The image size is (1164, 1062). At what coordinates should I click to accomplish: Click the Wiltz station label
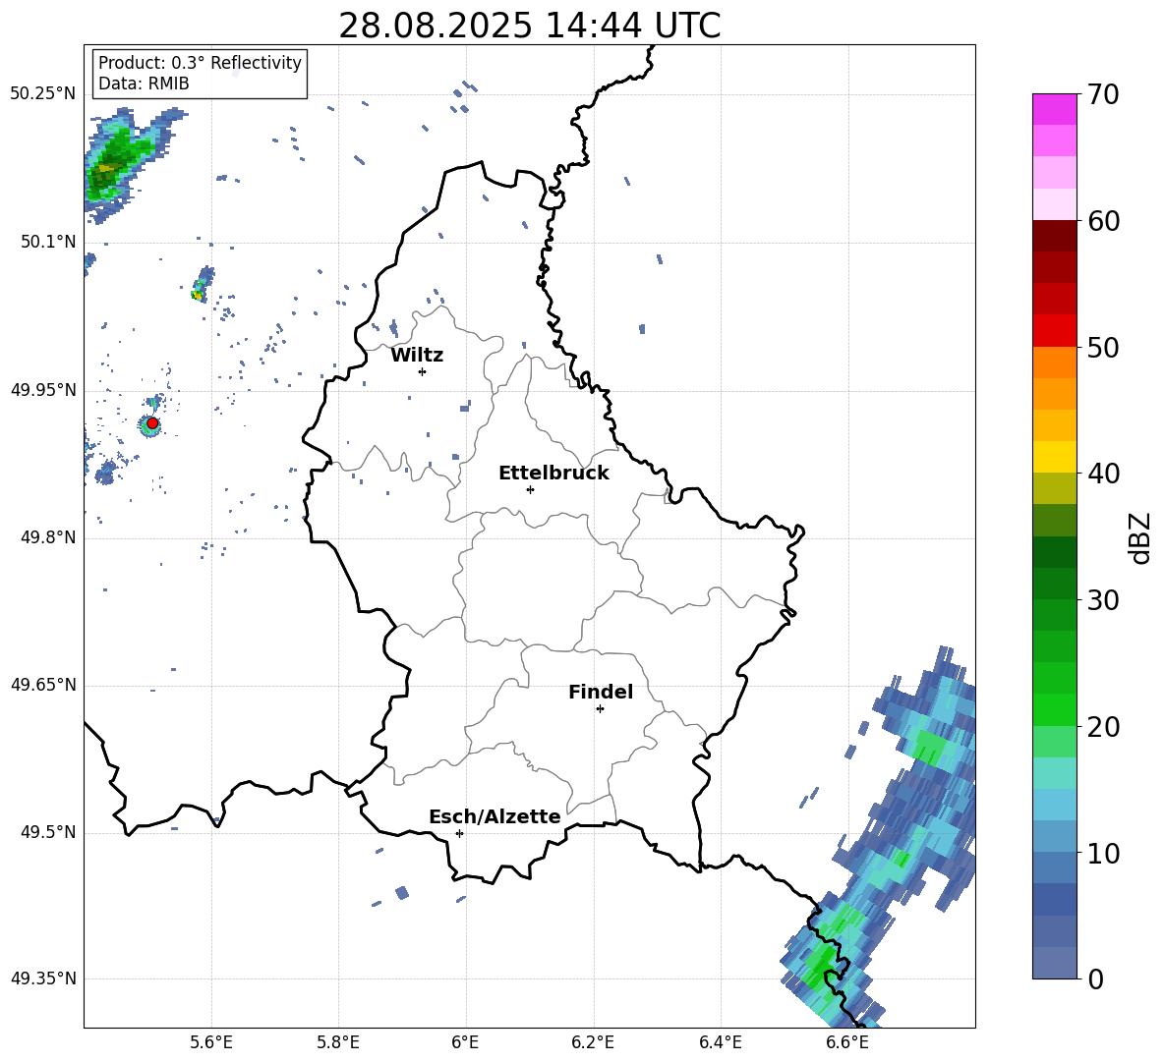(417, 356)
